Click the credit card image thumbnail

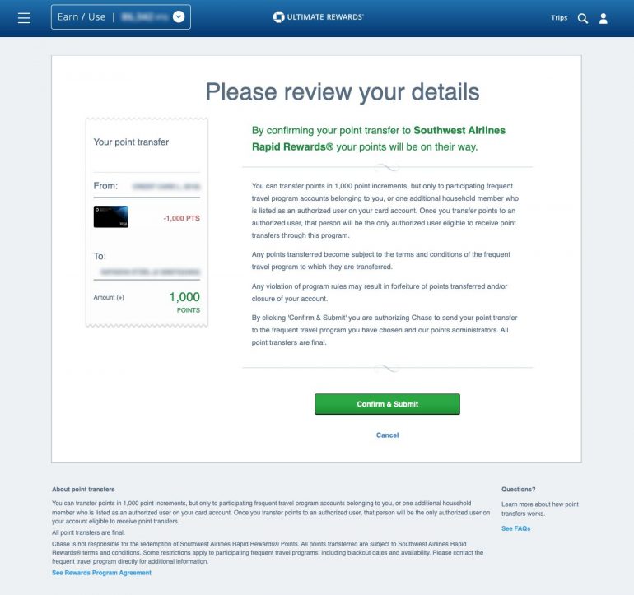111,216
